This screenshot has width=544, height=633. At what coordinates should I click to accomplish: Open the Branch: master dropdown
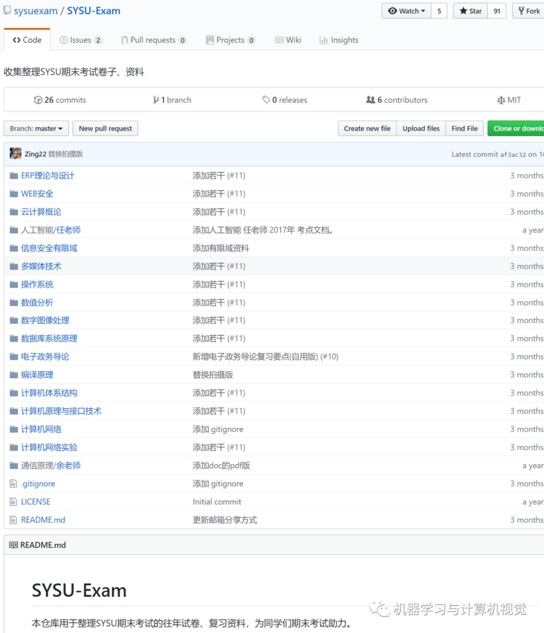36,129
